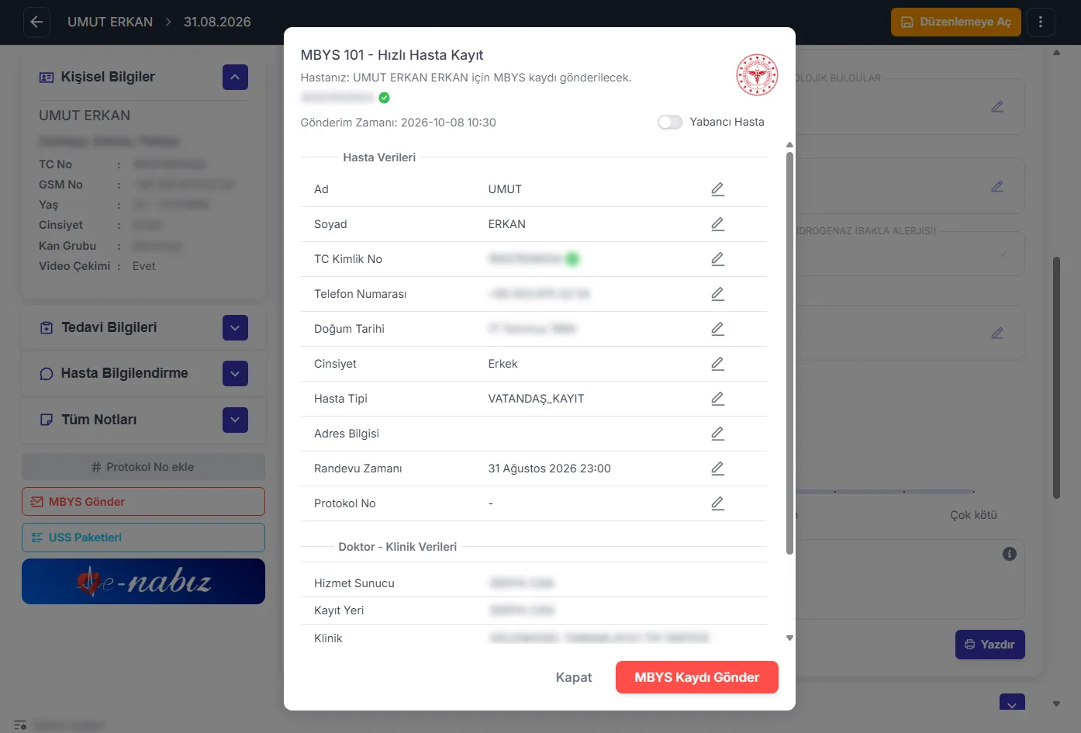Click the Ministry of Health logo
This screenshot has width=1081, height=733.
tap(757, 75)
